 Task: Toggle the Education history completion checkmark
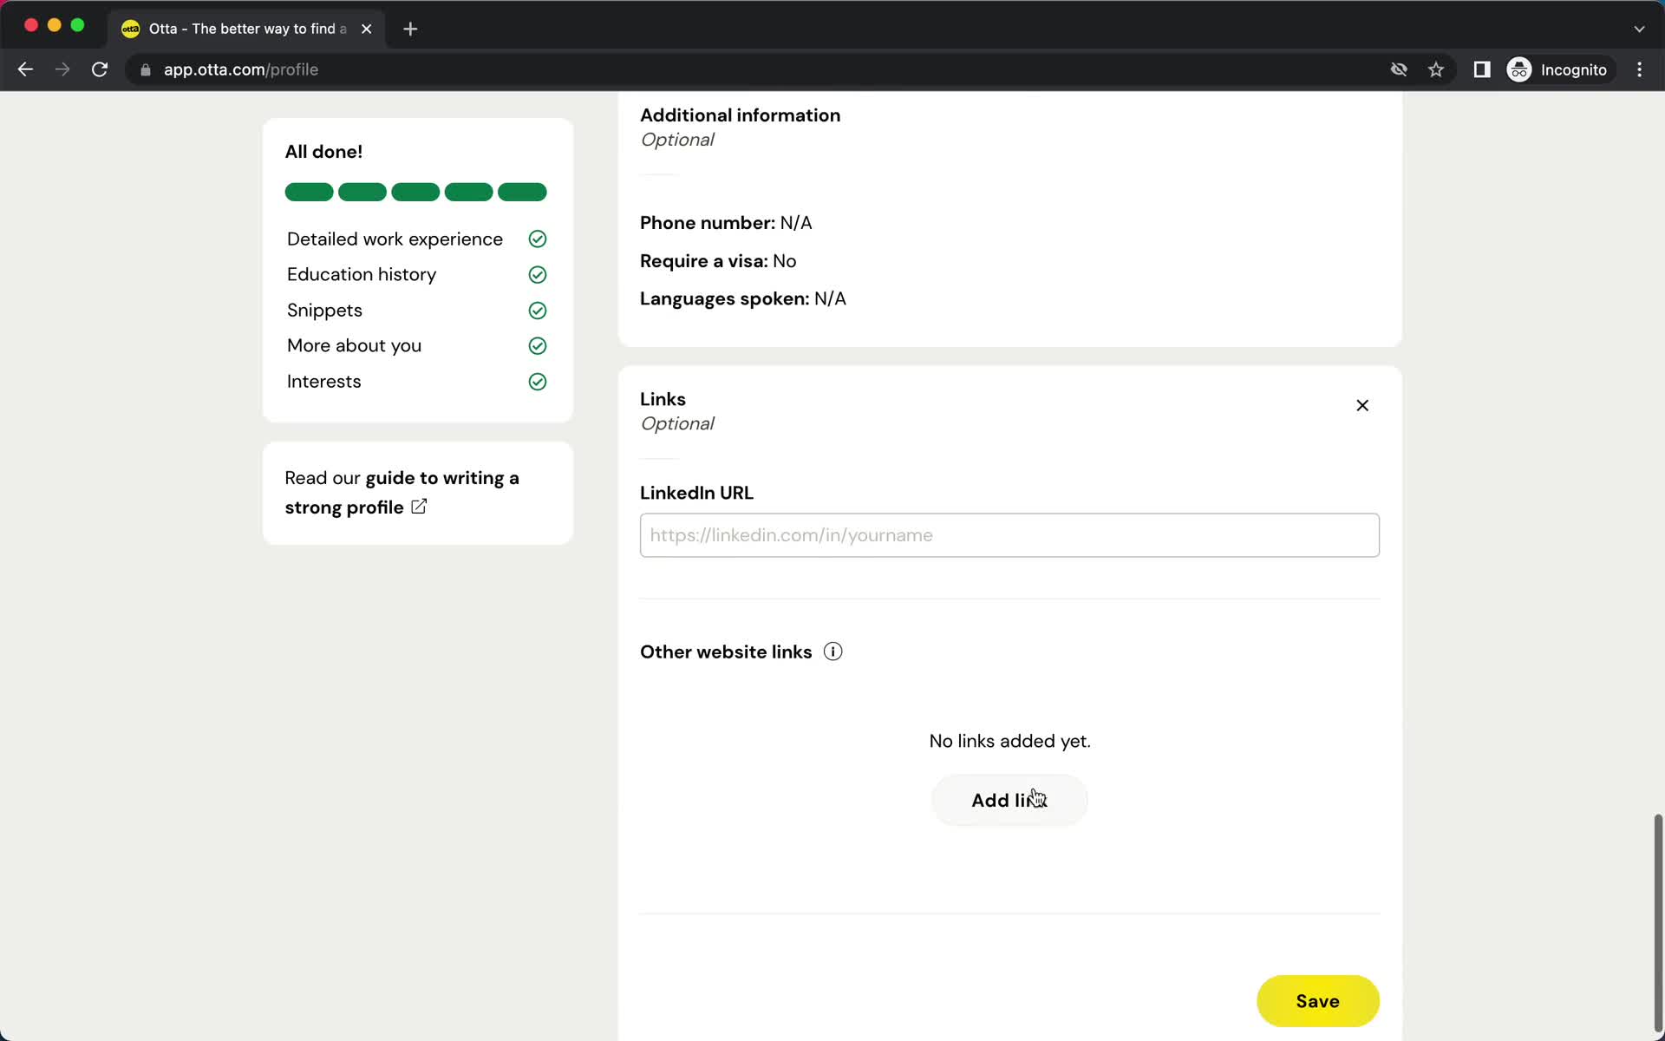coord(537,273)
